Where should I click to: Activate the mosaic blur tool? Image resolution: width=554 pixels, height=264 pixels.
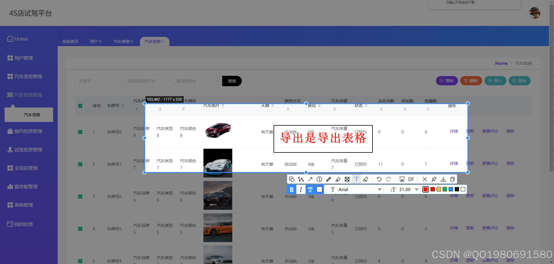pos(347,179)
